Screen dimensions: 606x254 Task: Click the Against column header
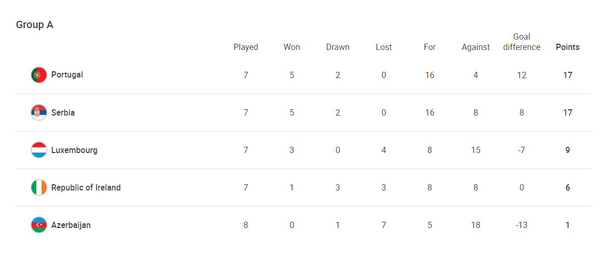[x=476, y=47]
